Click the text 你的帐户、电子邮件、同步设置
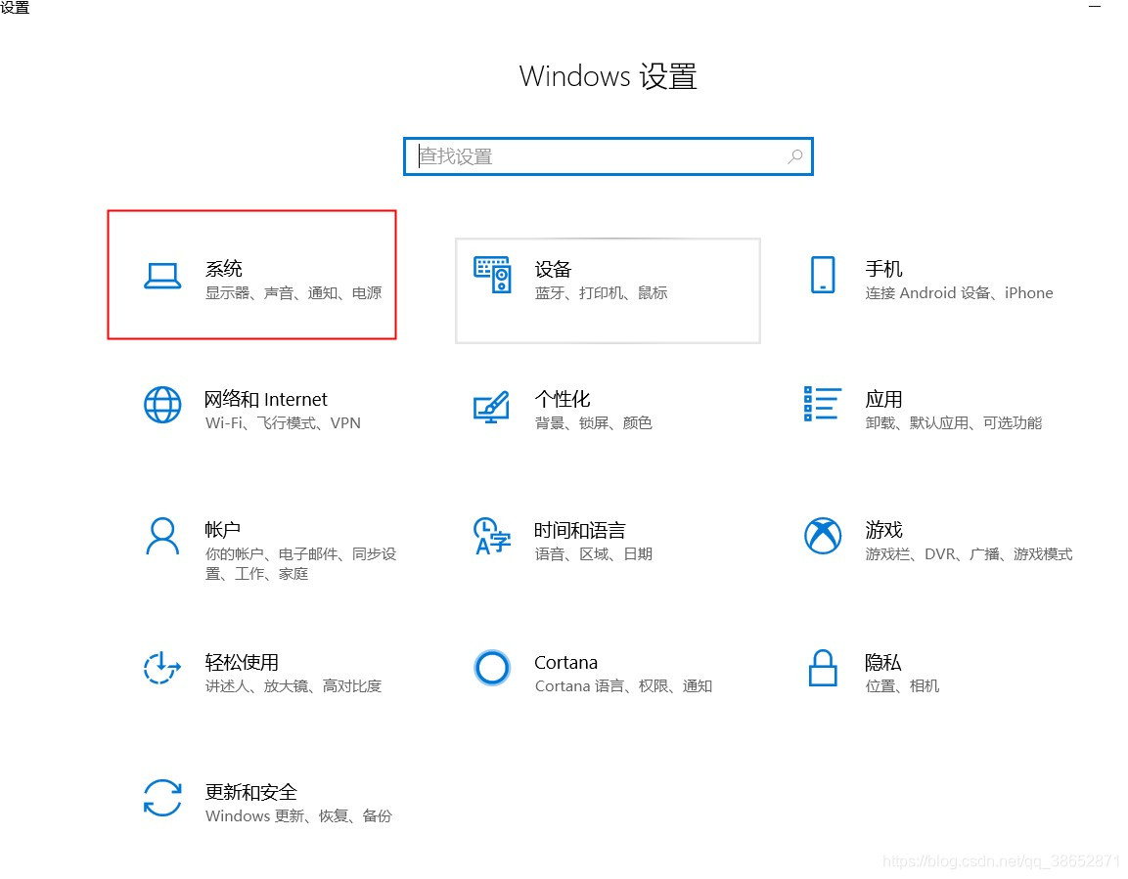 (300, 563)
